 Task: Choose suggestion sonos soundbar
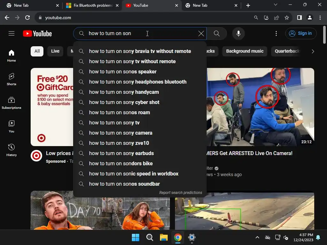(x=140, y=184)
